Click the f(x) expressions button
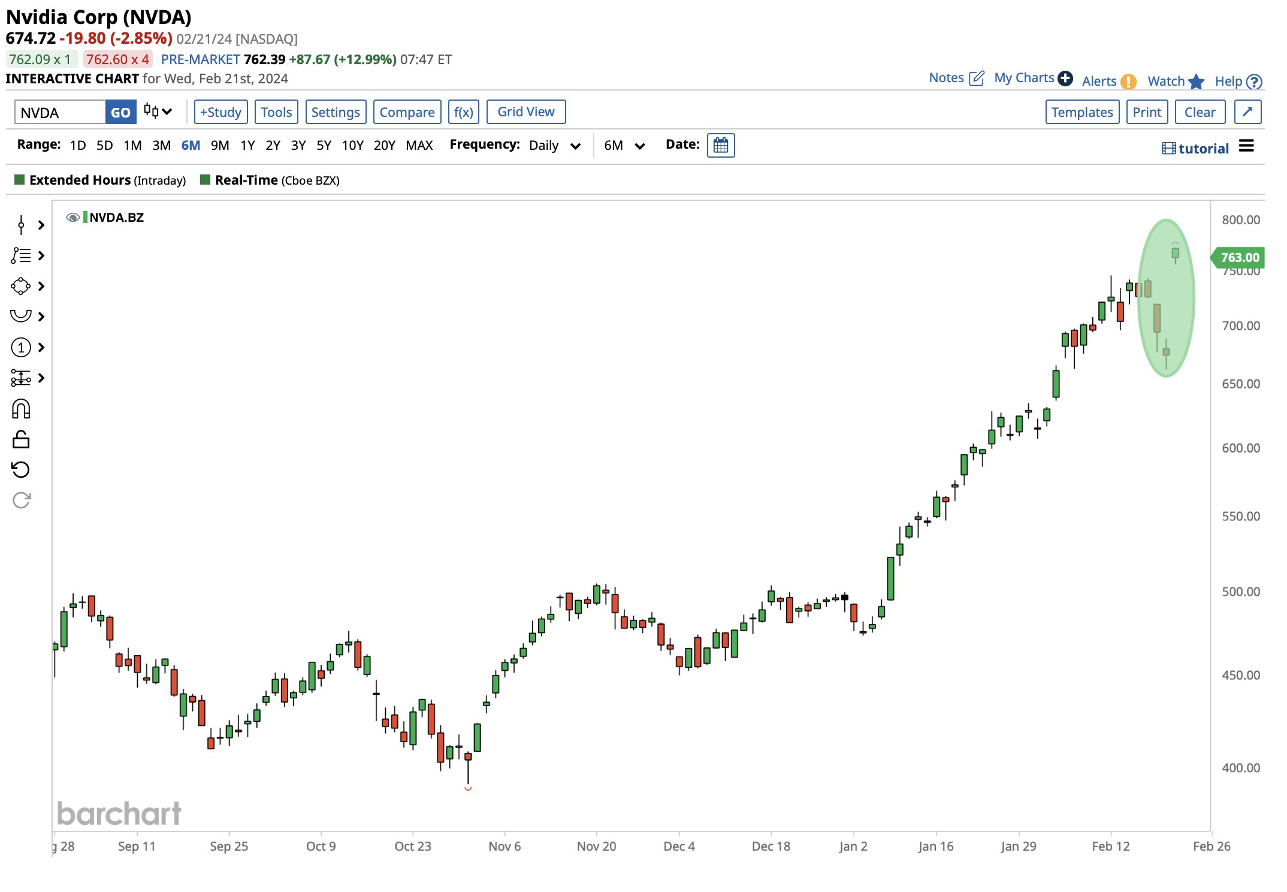The image size is (1287, 892). coord(463,112)
